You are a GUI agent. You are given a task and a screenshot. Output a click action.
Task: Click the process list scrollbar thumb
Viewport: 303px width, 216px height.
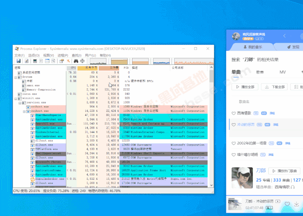[x=211, y=76]
